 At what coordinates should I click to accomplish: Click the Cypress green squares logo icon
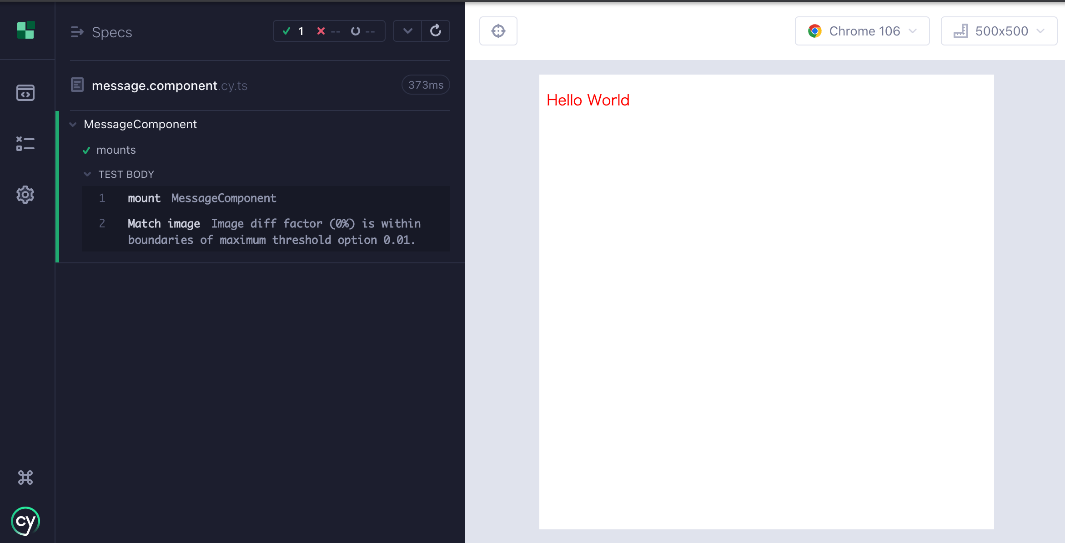26,30
